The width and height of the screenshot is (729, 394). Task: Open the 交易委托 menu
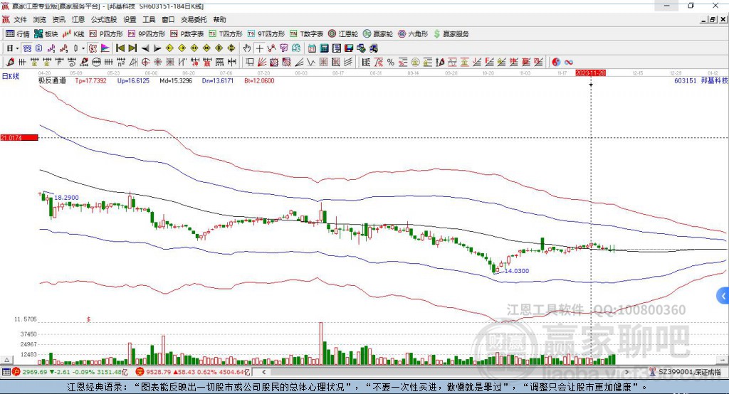click(x=194, y=19)
